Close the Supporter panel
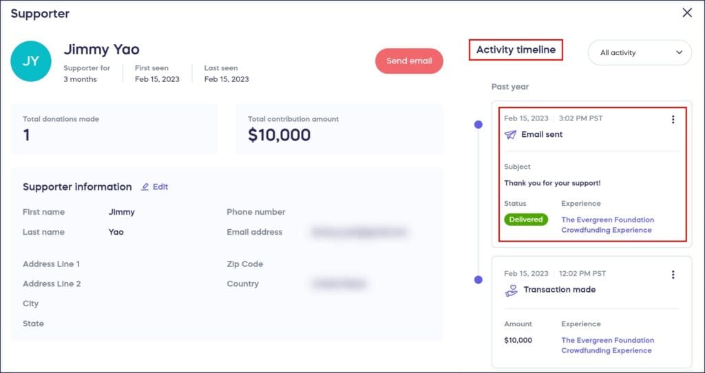Image resolution: width=705 pixels, height=373 pixels. pos(687,13)
